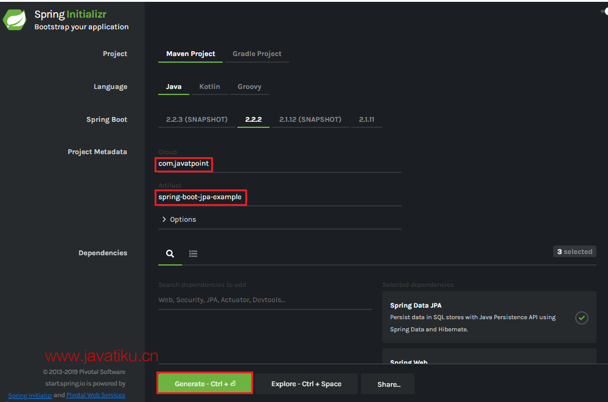Viewport: 608px width, 402px height.
Task: Click the 3 selected badge
Action: [575, 252]
